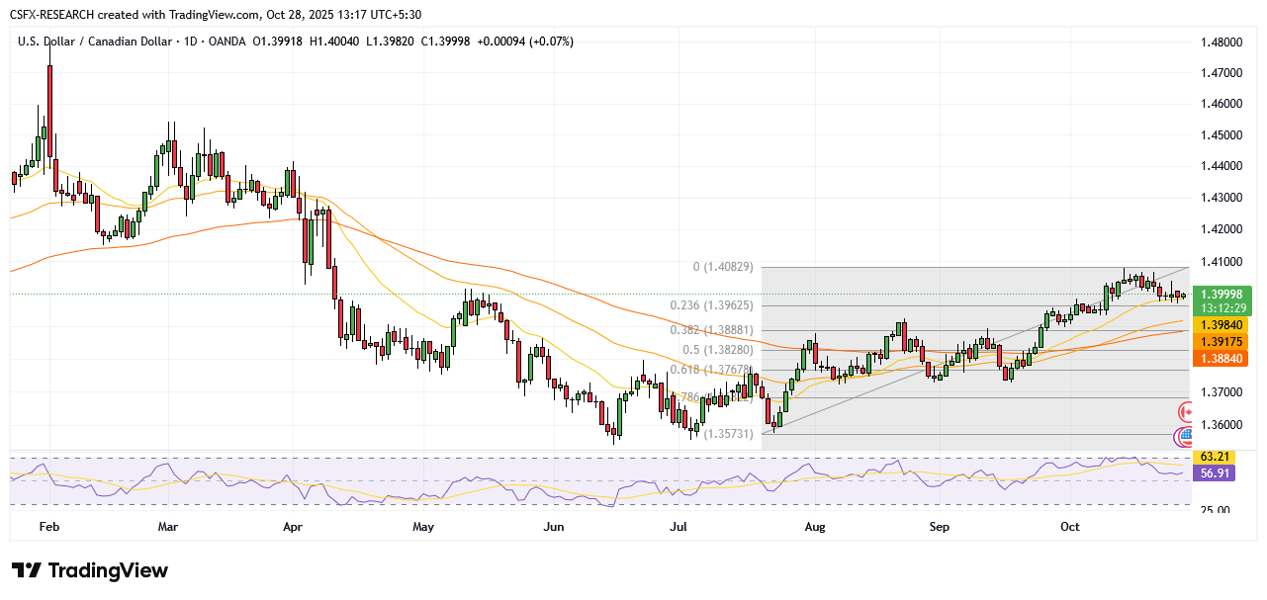Click the Aug label on the time axis
Image resolution: width=1267 pixels, height=600 pixels.
[814, 527]
